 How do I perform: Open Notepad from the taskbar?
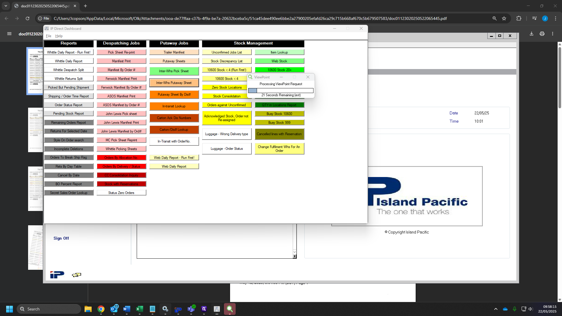click(x=153, y=309)
